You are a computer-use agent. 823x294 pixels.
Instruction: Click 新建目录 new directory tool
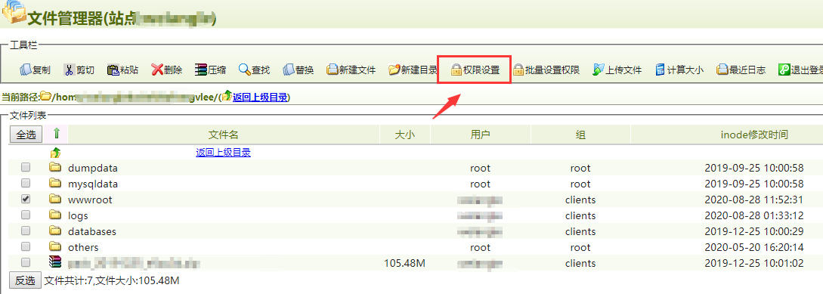pos(413,70)
